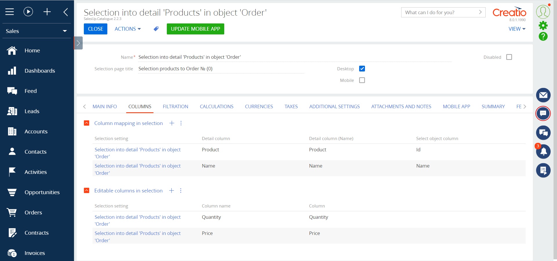This screenshot has height=261, width=557.
Task: Enable the Mobile checkbox
Action: (x=362, y=80)
